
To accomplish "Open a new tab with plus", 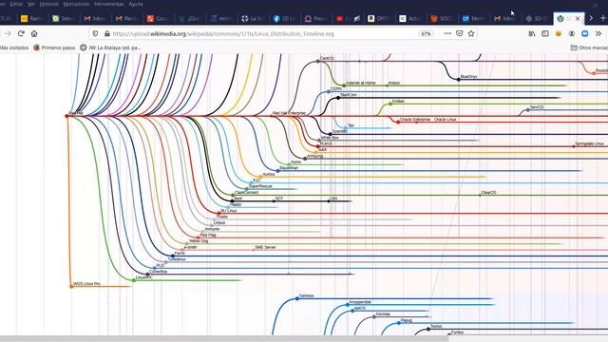I will tap(603, 18).
